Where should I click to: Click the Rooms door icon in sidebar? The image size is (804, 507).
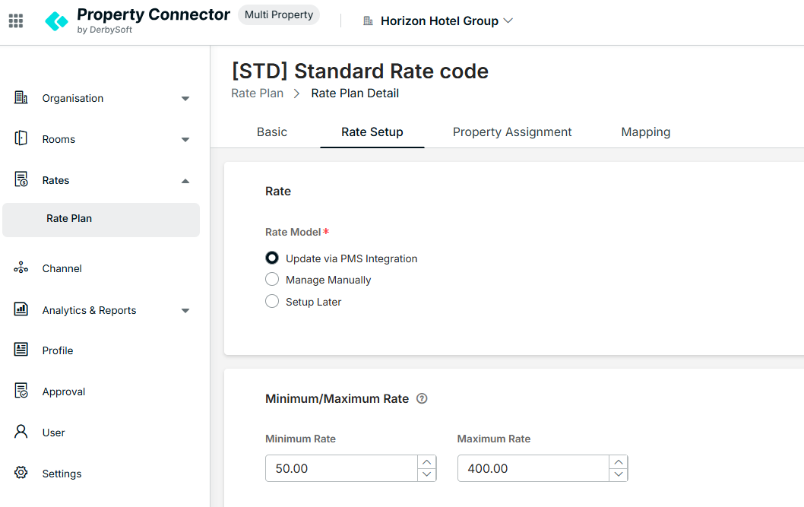click(x=21, y=139)
